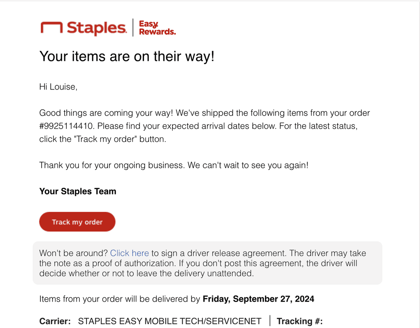Click the bold Carrier label
Viewport: 420px width, 328px height.
click(55, 321)
